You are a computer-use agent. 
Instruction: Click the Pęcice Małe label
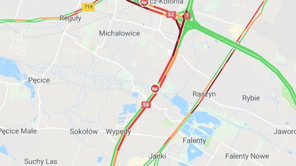(x=18, y=131)
